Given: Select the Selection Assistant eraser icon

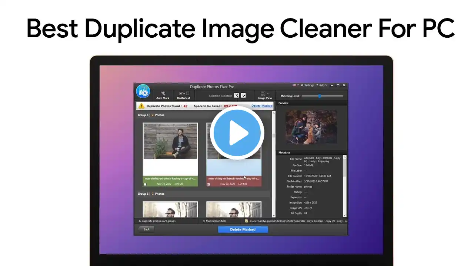Looking at the screenshot, I should click(x=243, y=95).
